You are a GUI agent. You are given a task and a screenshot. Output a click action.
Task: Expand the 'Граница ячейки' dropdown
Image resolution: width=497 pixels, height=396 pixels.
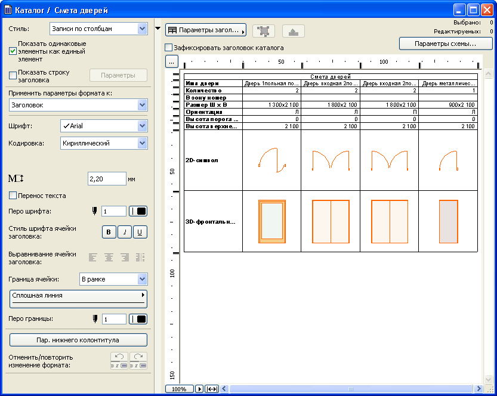tap(113, 279)
